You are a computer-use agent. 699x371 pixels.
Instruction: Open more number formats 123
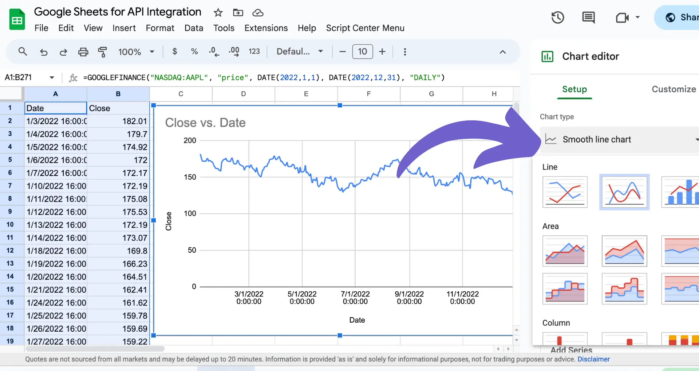(x=254, y=52)
